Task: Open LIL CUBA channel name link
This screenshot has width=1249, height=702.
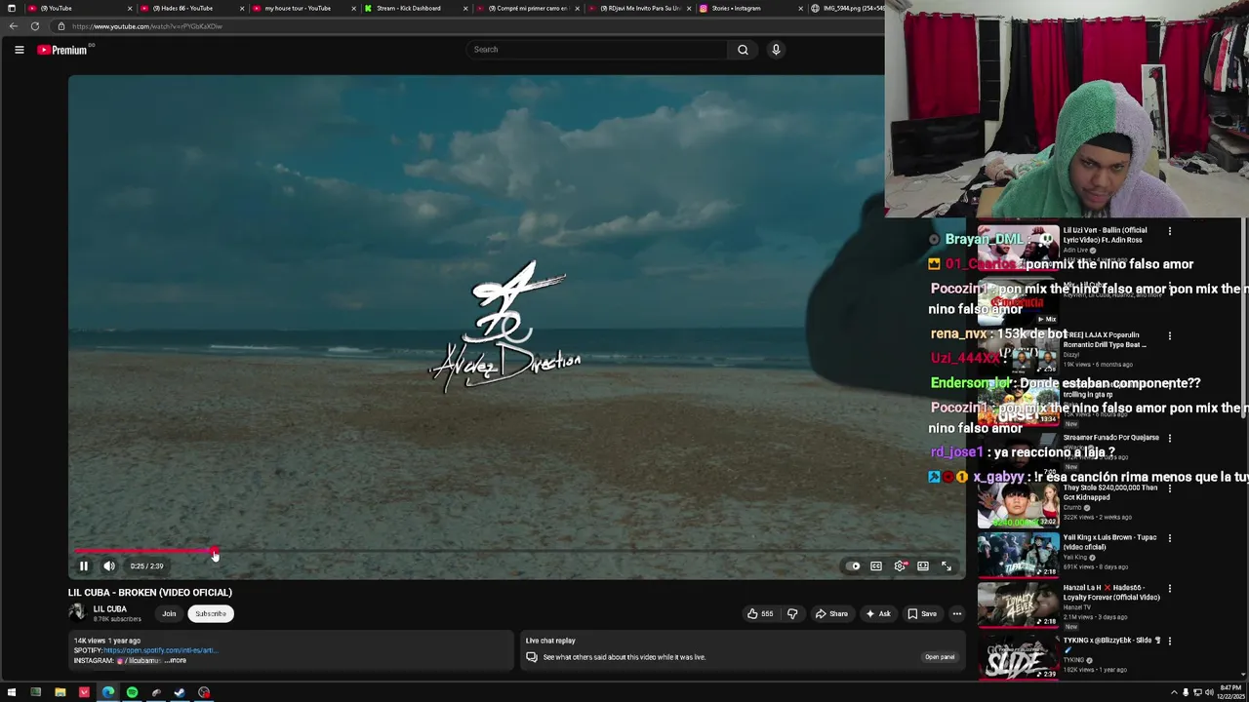Action: click(x=110, y=608)
